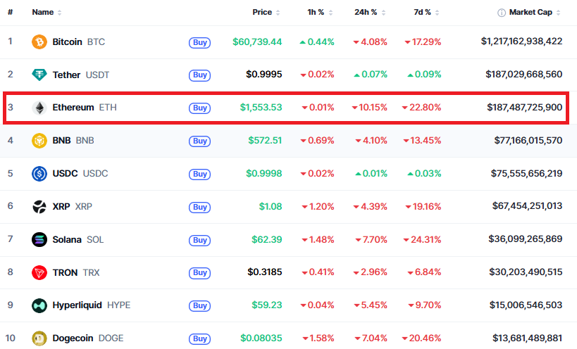
Task: Sort table by rank number column
Action: tap(11, 12)
